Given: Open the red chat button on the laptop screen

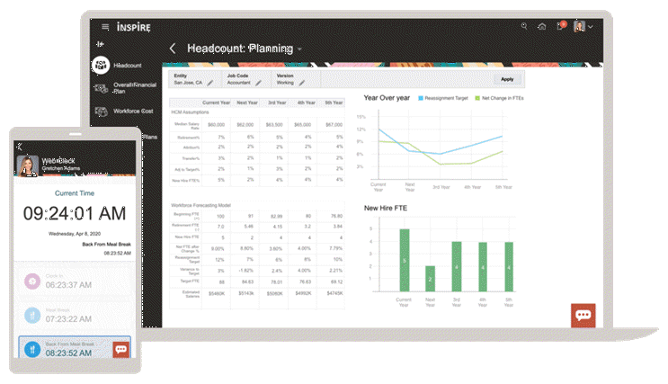Looking at the screenshot, I should pos(583,316).
